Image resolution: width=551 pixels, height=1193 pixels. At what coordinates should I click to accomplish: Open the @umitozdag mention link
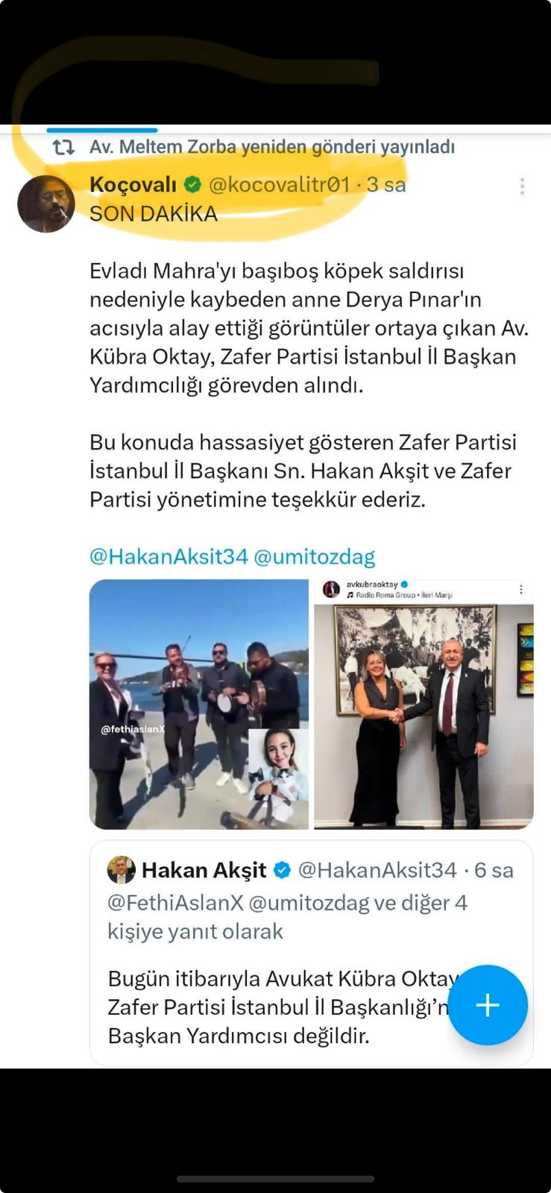coord(315,556)
